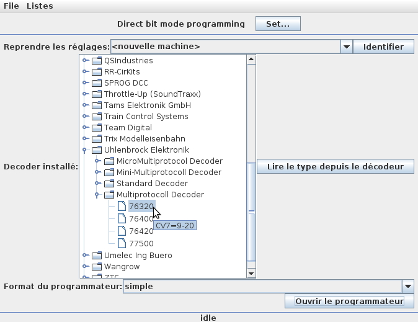Expand the SPROG DCC tree node
Screen dimensions: 418x322
point(85,83)
